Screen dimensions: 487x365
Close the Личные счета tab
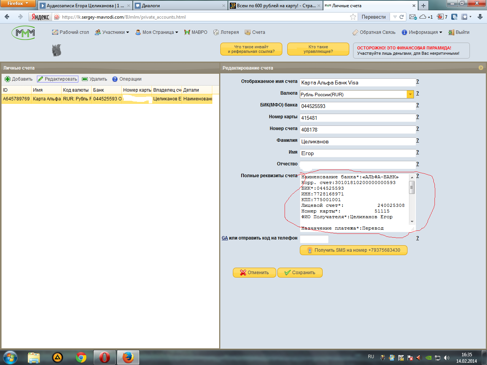(x=414, y=6)
